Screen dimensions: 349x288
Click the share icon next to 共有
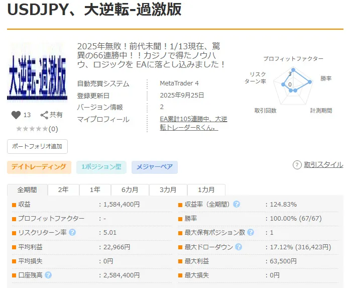click(44, 115)
